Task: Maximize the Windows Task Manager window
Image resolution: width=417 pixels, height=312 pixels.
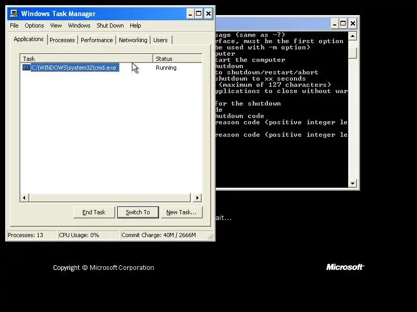Action: (199, 14)
